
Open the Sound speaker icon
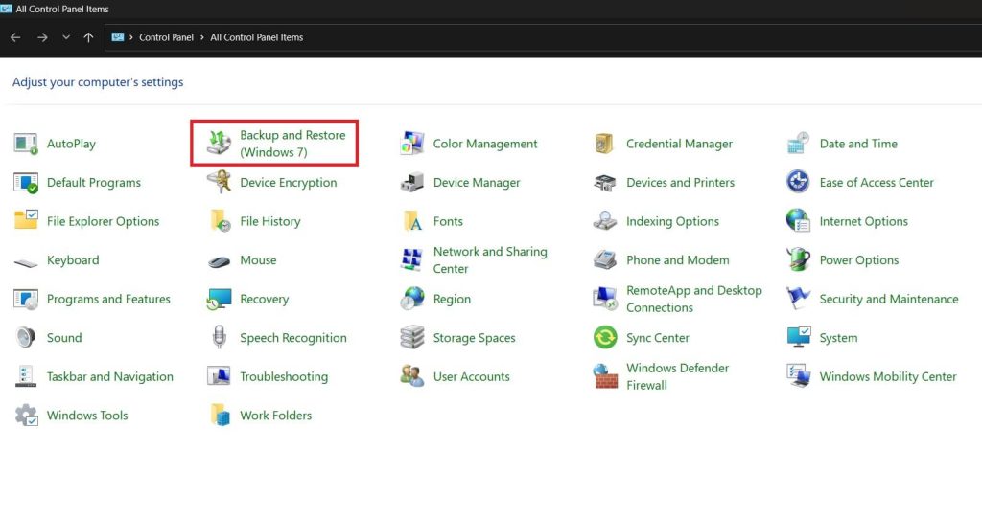click(26, 338)
